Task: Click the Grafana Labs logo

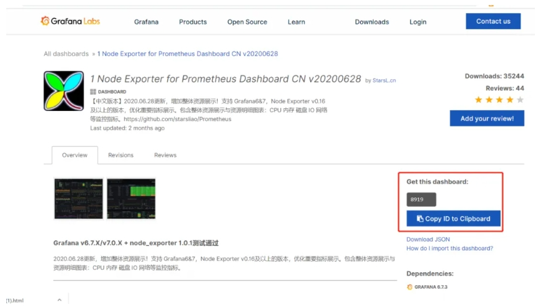Action: tap(70, 21)
